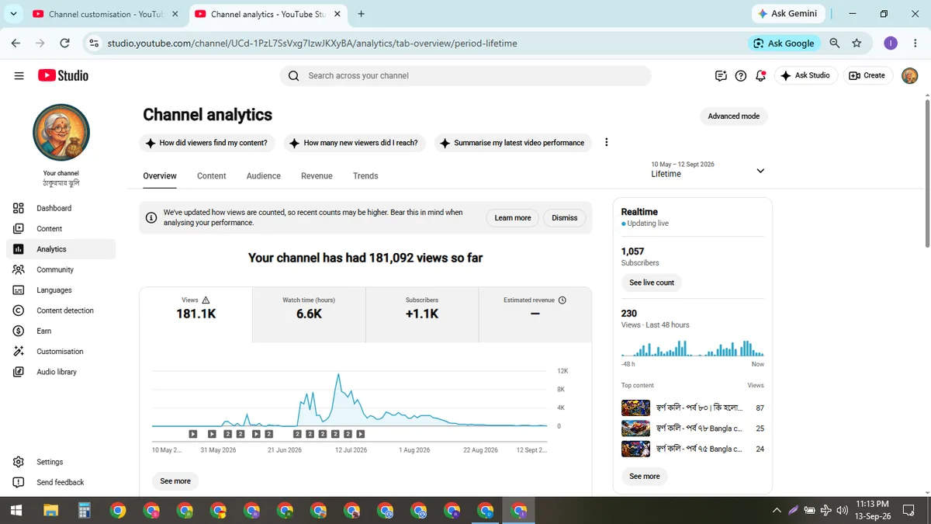The height and width of the screenshot is (524, 931).
Task: Reload the current page
Action: click(64, 43)
